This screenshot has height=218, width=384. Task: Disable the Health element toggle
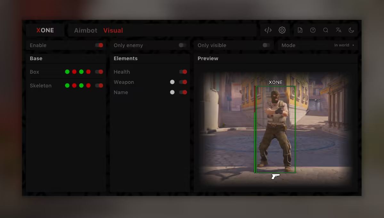(183, 72)
